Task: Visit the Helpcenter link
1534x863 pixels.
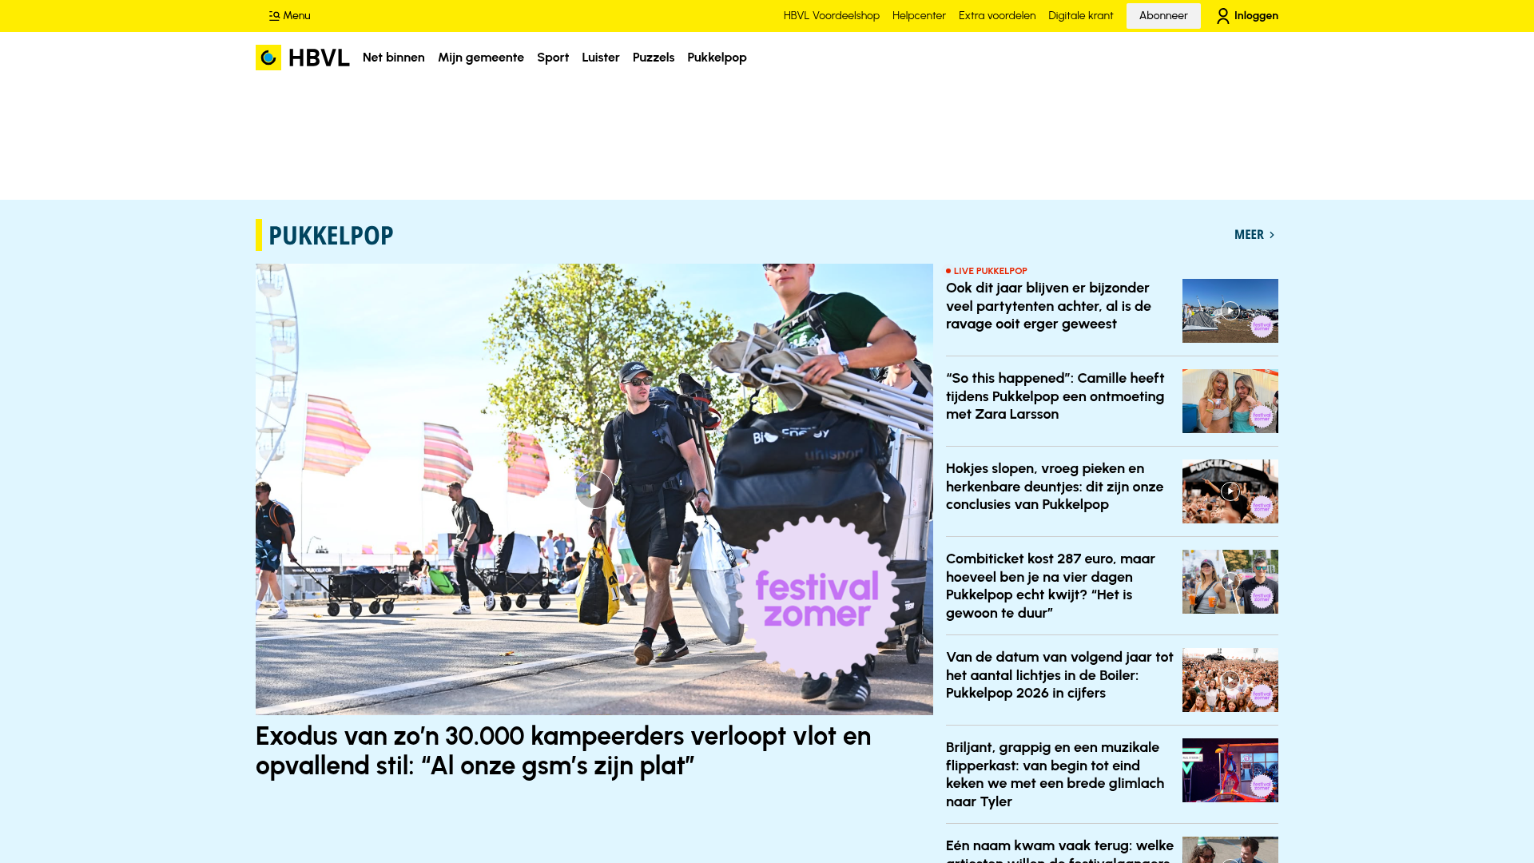Action: click(x=919, y=16)
